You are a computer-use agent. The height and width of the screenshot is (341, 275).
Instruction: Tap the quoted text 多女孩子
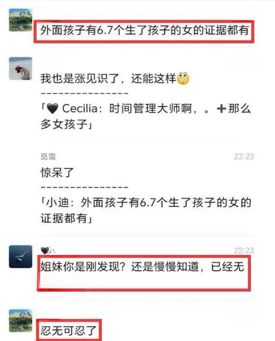[x=64, y=124]
